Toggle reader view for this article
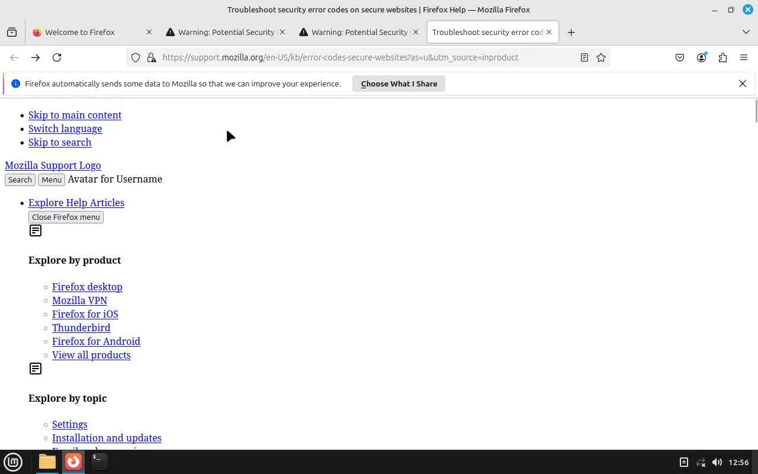The image size is (758, 474). click(584, 57)
